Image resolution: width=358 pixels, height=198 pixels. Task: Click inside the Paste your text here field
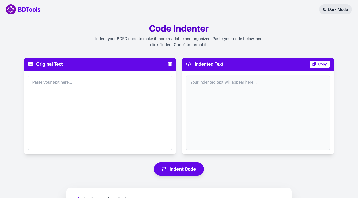click(x=100, y=112)
